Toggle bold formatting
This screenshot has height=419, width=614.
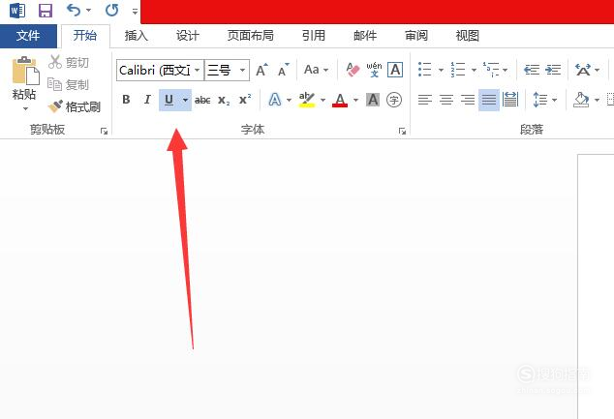click(x=126, y=100)
